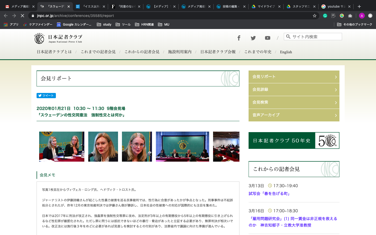Open the YouTube icon in site header
This screenshot has width=376, height=235.
point(267,38)
